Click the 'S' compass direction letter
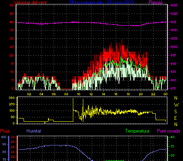Screen dimensions: 183x161 pos(176,111)
